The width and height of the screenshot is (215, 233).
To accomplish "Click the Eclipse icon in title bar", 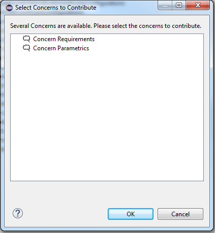I will pos(9,8).
